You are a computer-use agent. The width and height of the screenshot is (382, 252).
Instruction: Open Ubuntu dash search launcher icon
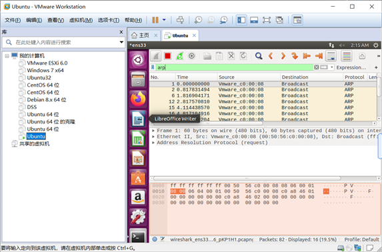coord(138,60)
